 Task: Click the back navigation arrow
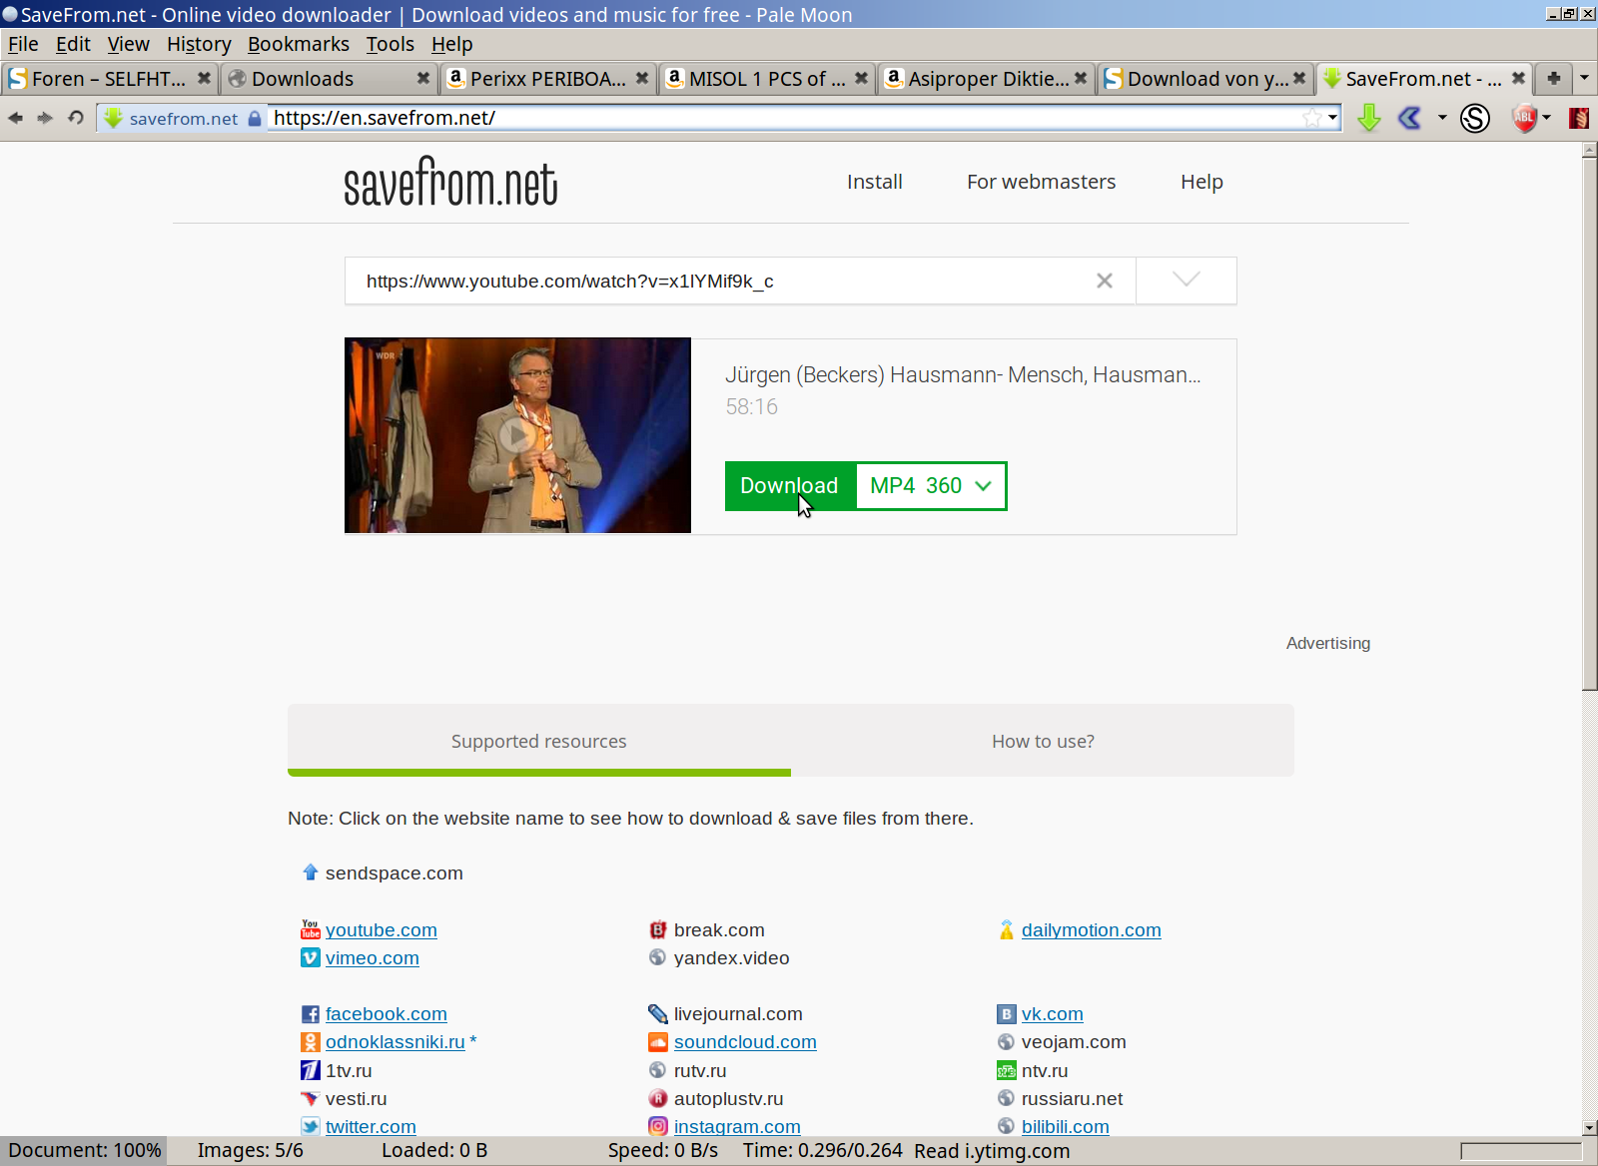pyautogui.click(x=15, y=118)
